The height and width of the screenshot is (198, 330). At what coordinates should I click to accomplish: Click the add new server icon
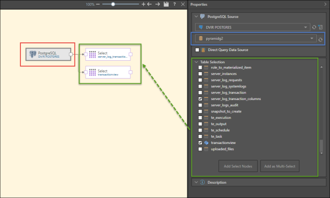click(320, 27)
